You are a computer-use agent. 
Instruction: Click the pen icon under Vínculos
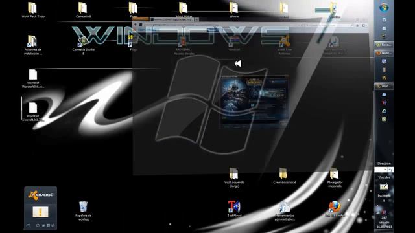click(384, 187)
